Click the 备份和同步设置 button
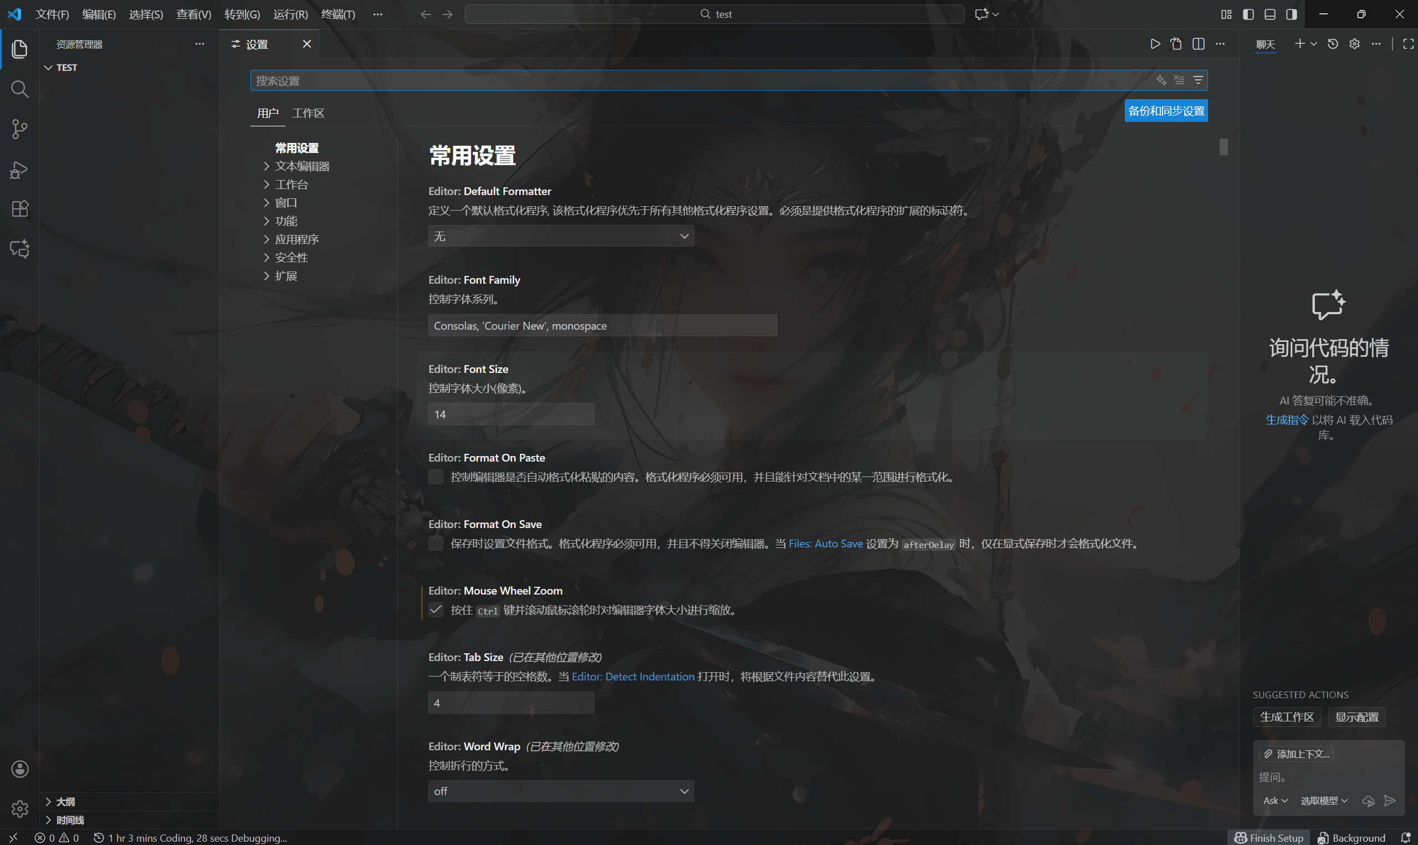The height and width of the screenshot is (845, 1418). coord(1165,110)
